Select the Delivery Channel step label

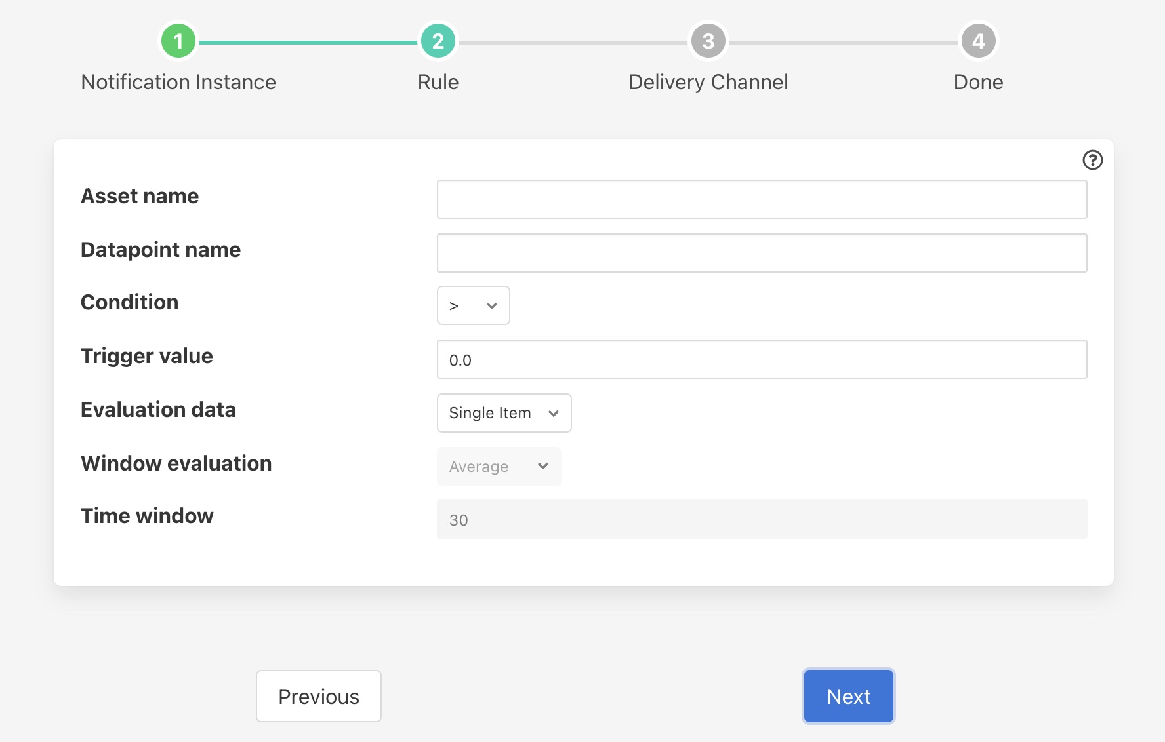coord(708,82)
